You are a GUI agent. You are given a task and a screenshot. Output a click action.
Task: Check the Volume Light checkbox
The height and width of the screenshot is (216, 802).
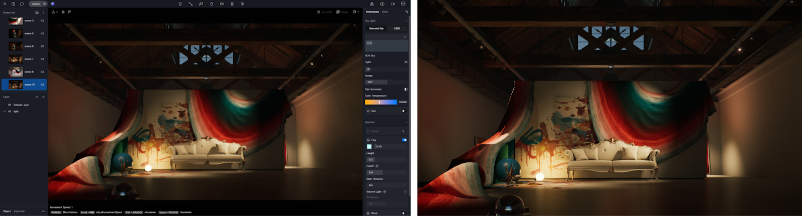(x=406, y=191)
